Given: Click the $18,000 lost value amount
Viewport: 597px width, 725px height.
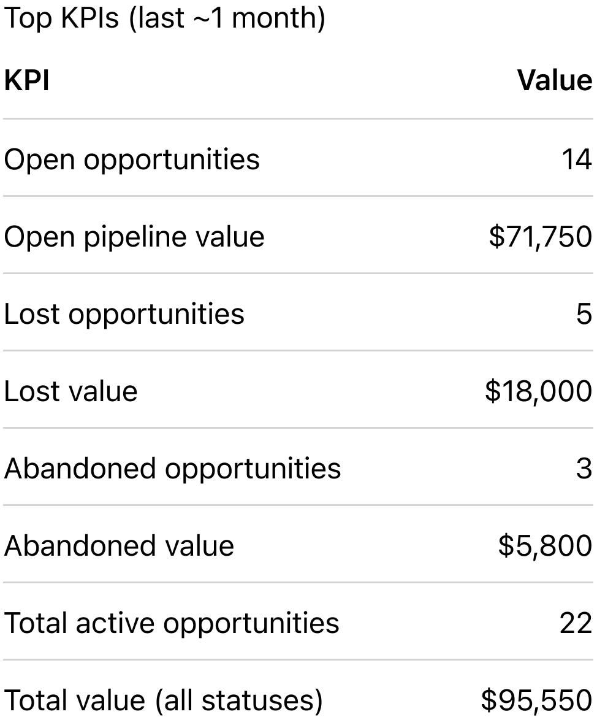Looking at the screenshot, I should pyautogui.click(x=538, y=391).
